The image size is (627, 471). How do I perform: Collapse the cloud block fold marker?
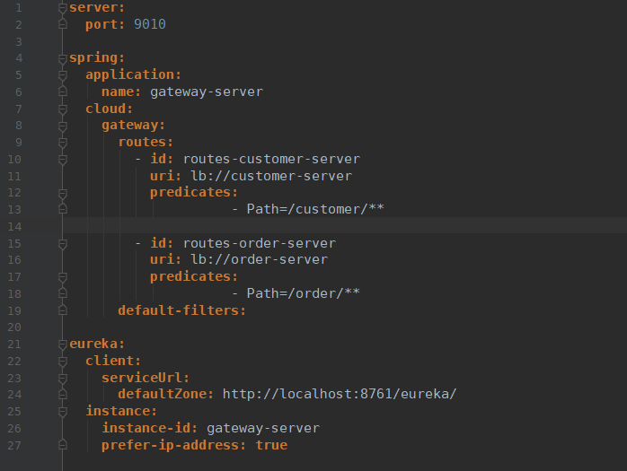click(x=62, y=109)
